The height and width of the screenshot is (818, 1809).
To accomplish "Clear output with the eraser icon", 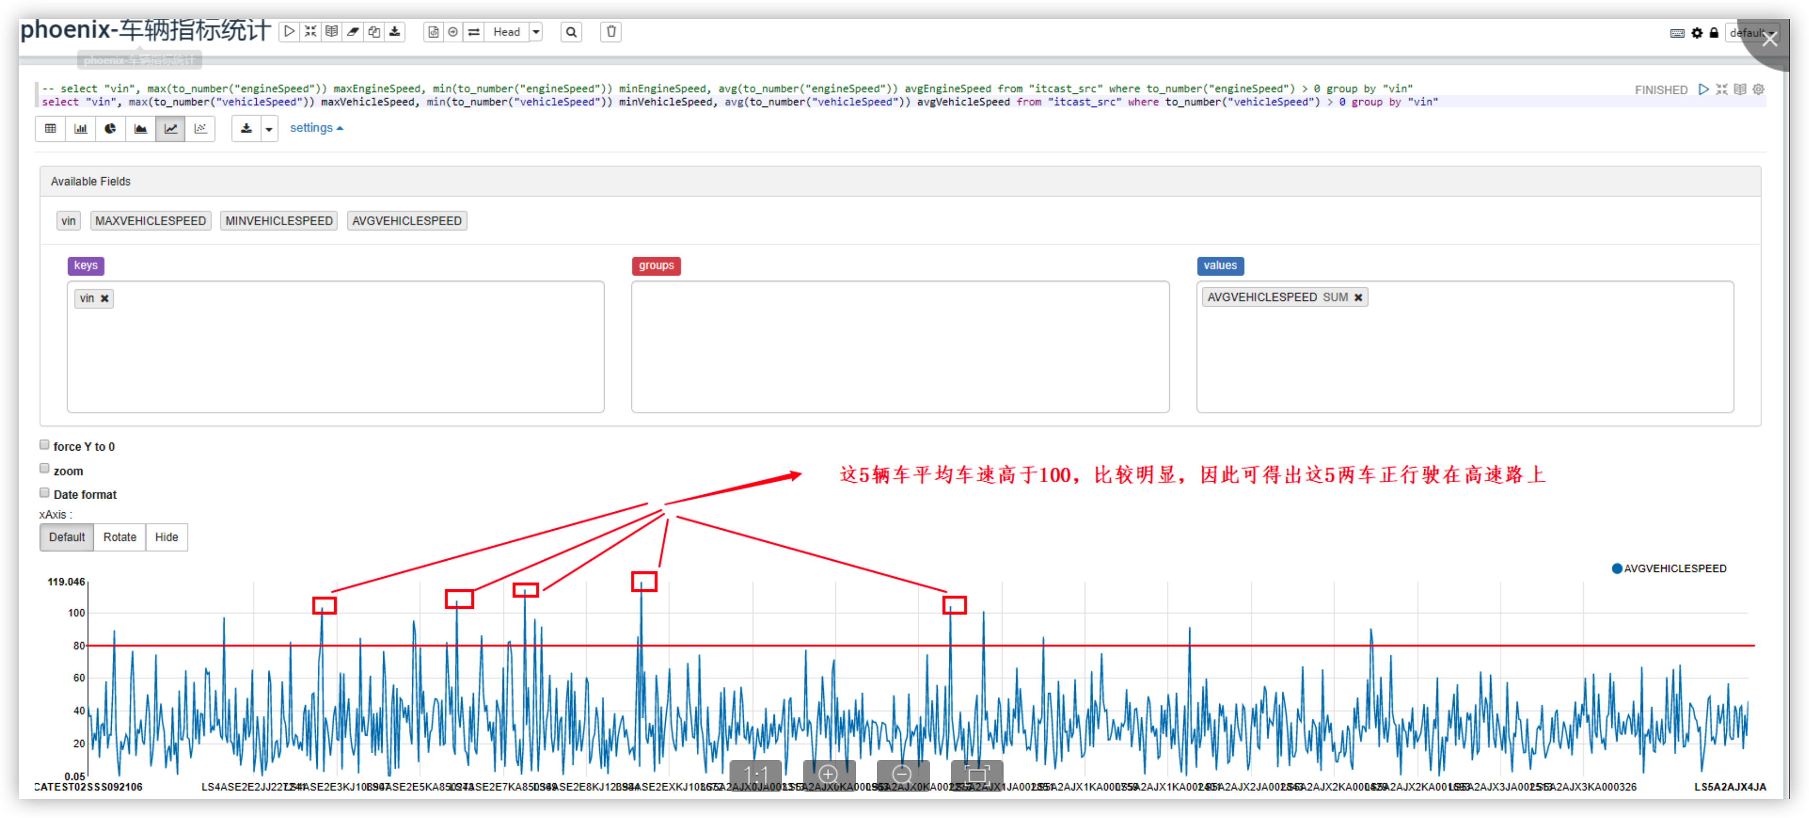I will click(353, 32).
